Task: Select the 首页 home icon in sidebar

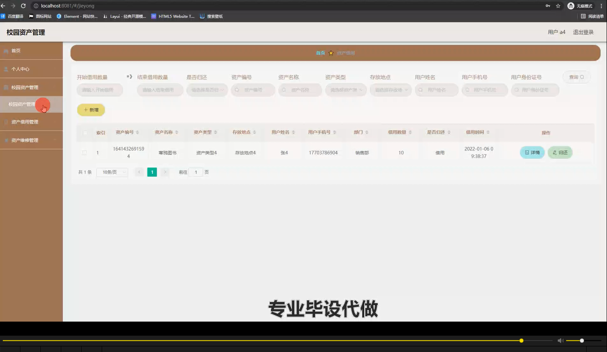Action: (x=6, y=50)
